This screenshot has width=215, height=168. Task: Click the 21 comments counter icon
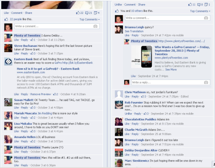pyautogui.click(x=88, y=13)
